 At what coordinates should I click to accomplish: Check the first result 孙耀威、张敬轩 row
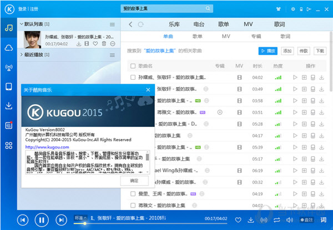133,78
